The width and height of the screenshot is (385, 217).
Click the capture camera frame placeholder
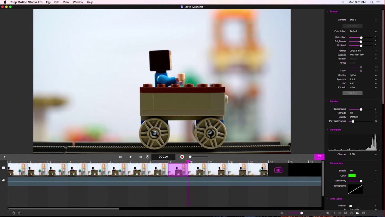278,170
